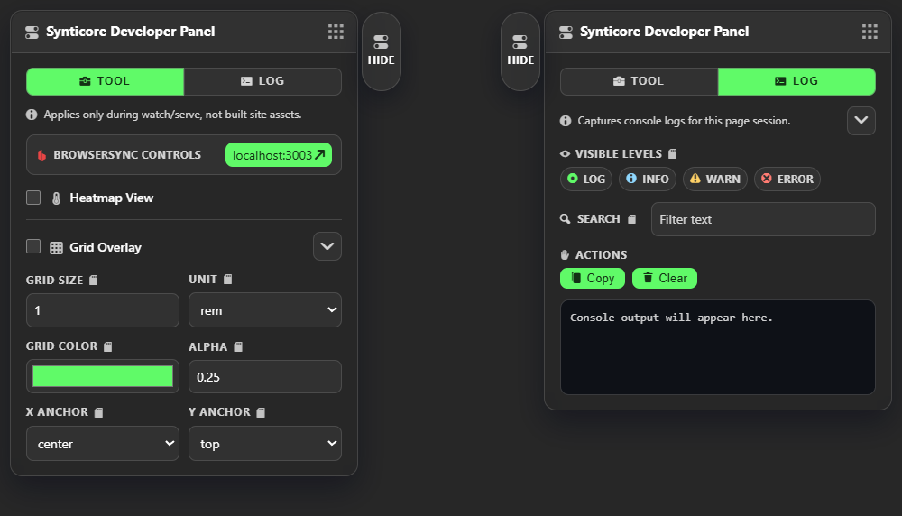
Task: Enable the Grid Overlay checkbox
Action: 33,246
